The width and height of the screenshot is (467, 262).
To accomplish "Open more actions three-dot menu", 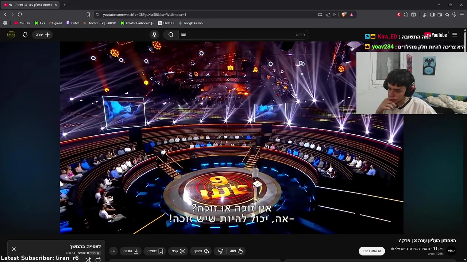I will tap(113, 251).
